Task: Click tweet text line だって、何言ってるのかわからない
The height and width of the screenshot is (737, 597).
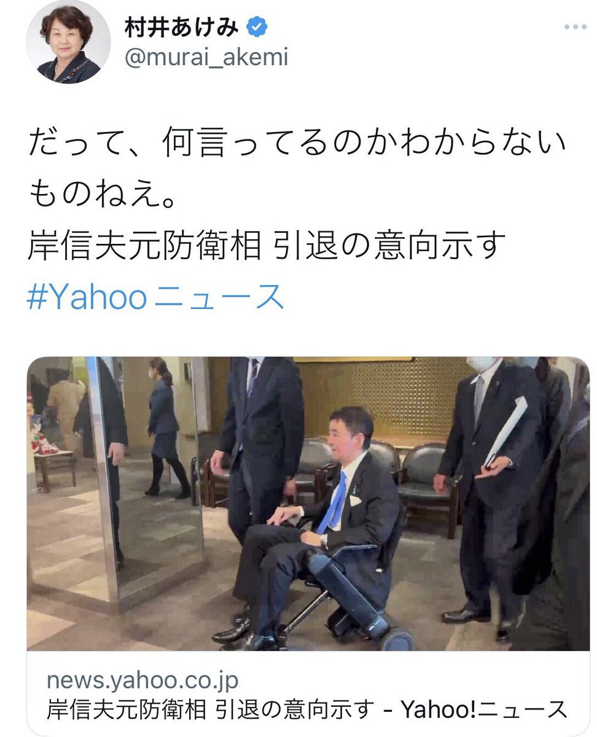Action: (x=297, y=145)
